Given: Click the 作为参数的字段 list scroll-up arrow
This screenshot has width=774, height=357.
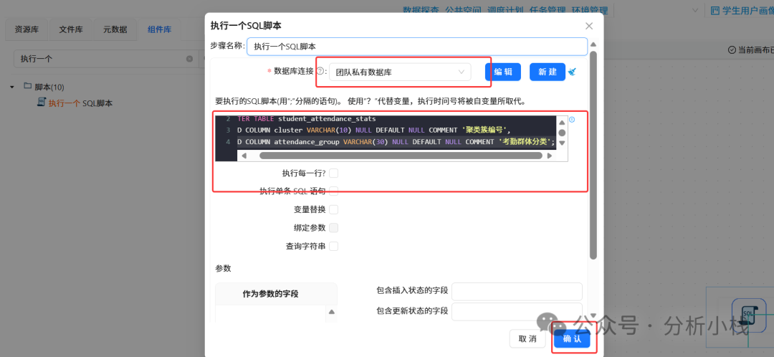Looking at the screenshot, I should coord(332,312).
